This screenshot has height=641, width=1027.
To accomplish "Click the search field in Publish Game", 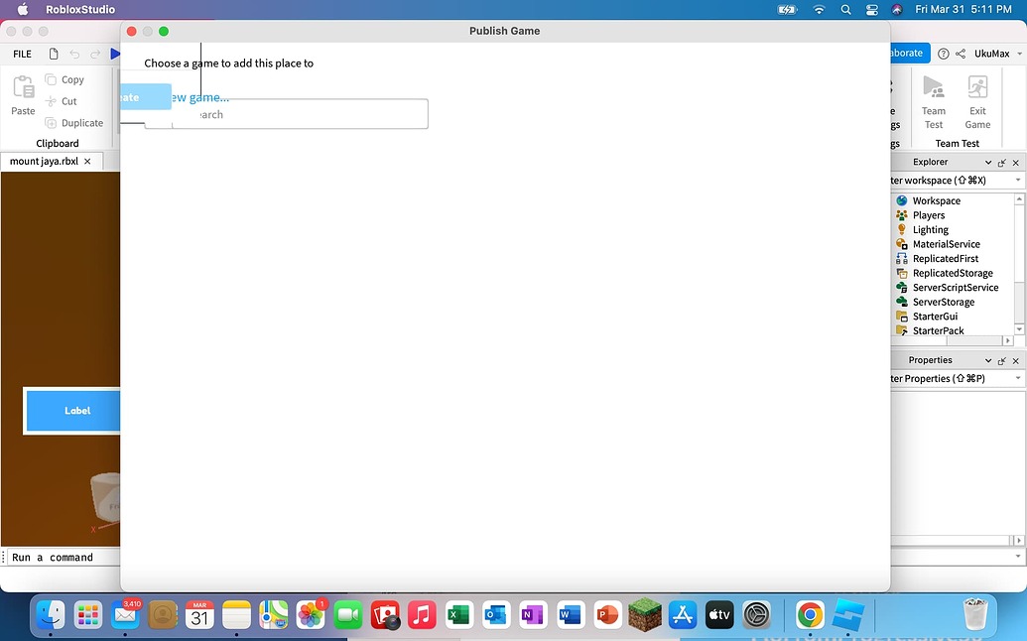I will (287, 114).
